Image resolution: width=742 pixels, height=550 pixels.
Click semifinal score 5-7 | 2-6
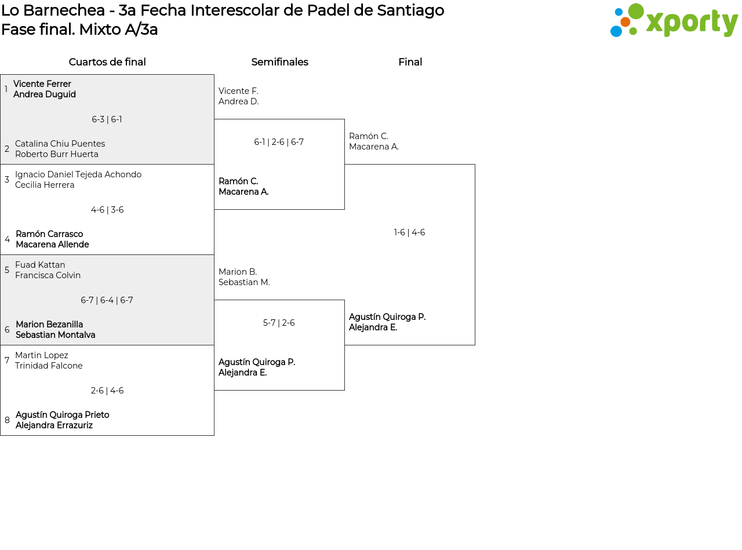[x=279, y=323]
